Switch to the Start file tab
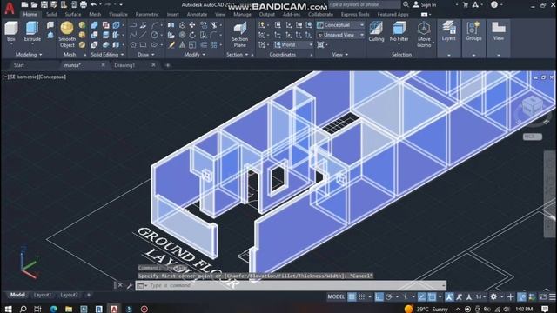The height and width of the screenshot is (313, 557). click(19, 65)
